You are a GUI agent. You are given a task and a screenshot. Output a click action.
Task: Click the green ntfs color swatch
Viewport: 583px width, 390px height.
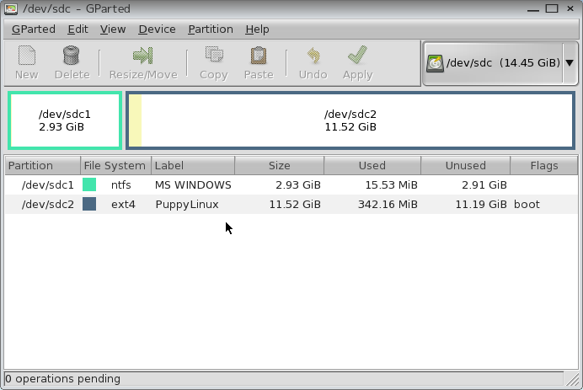tap(89, 184)
